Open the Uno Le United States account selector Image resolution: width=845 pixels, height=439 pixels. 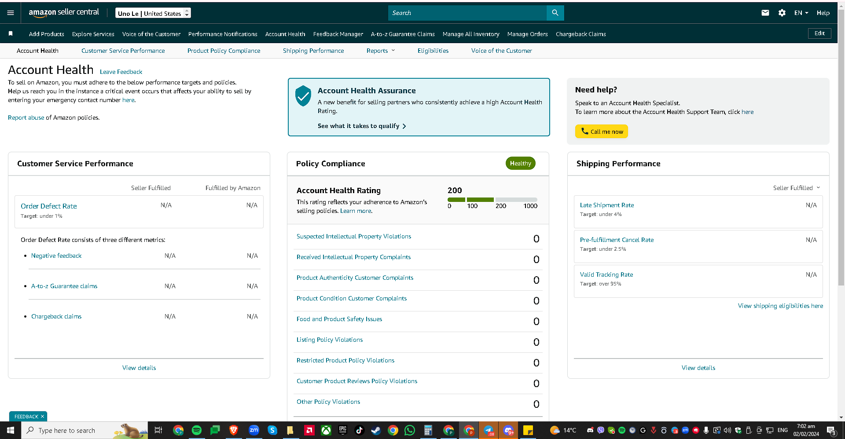point(153,13)
